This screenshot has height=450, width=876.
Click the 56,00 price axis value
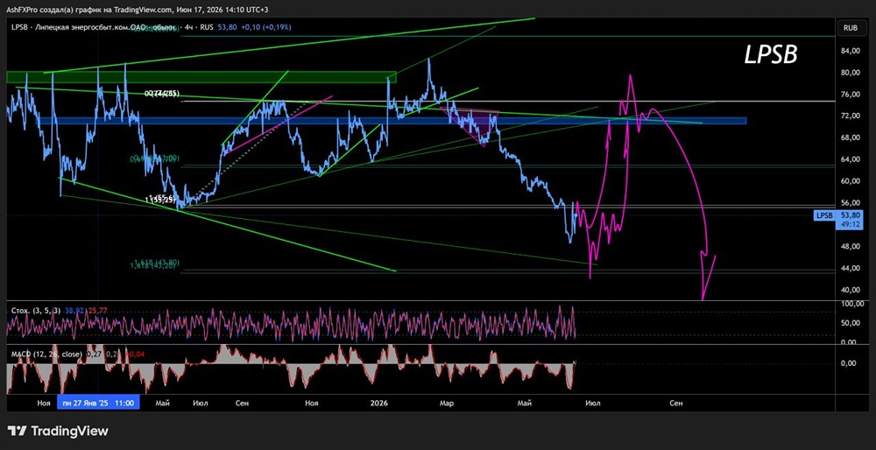[x=852, y=203]
